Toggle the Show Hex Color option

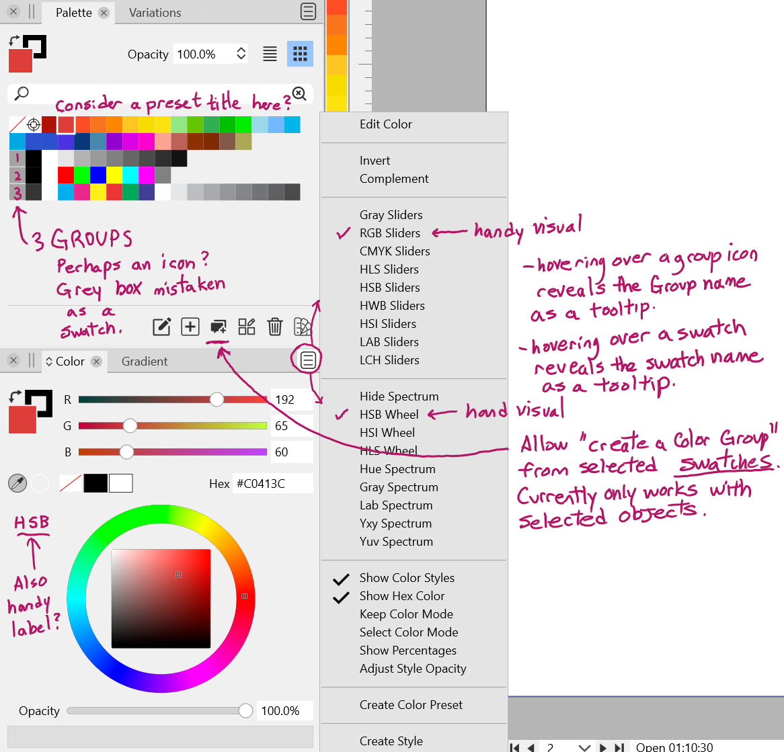(401, 596)
